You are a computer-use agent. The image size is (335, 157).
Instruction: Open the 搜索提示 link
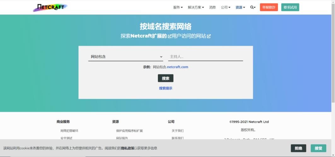pos(165,88)
